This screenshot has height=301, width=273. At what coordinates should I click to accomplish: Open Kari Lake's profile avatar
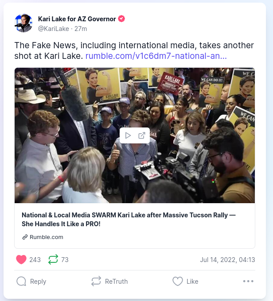coord(23,23)
